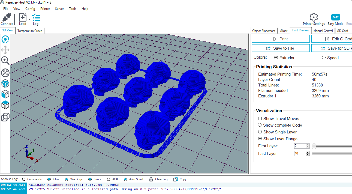Click the Last Layer slider track
The image size is (352, 194).
[x=332, y=154]
